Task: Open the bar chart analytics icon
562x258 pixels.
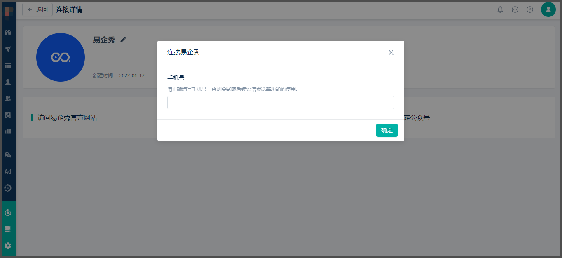Action: click(8, 131)
